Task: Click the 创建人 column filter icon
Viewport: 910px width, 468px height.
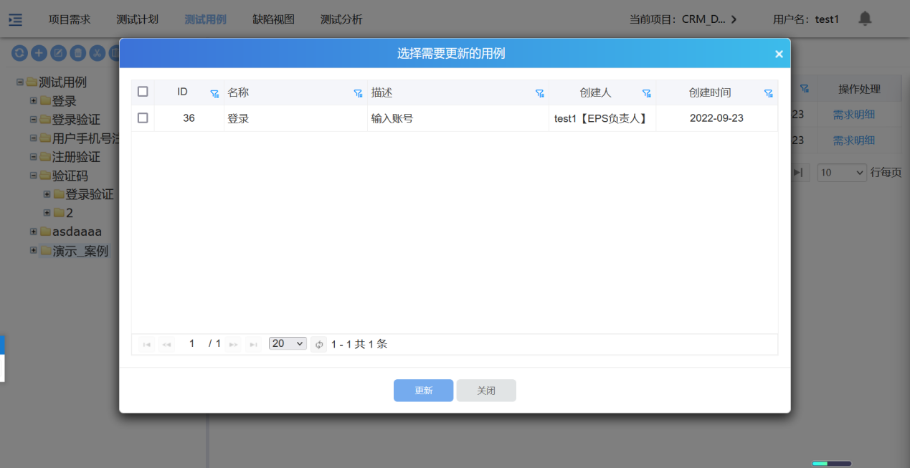Action: point(646,93)
